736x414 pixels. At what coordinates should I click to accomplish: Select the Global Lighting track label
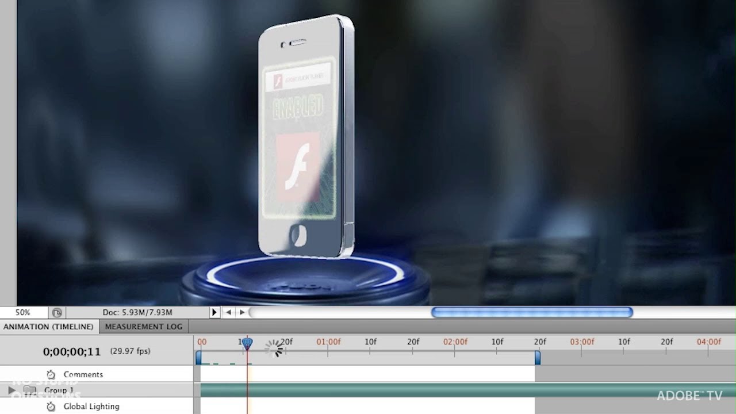pos(91,407)
